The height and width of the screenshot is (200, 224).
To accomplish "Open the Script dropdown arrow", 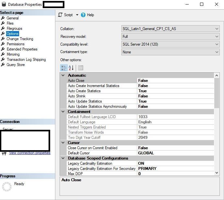I will pos(77,15).
